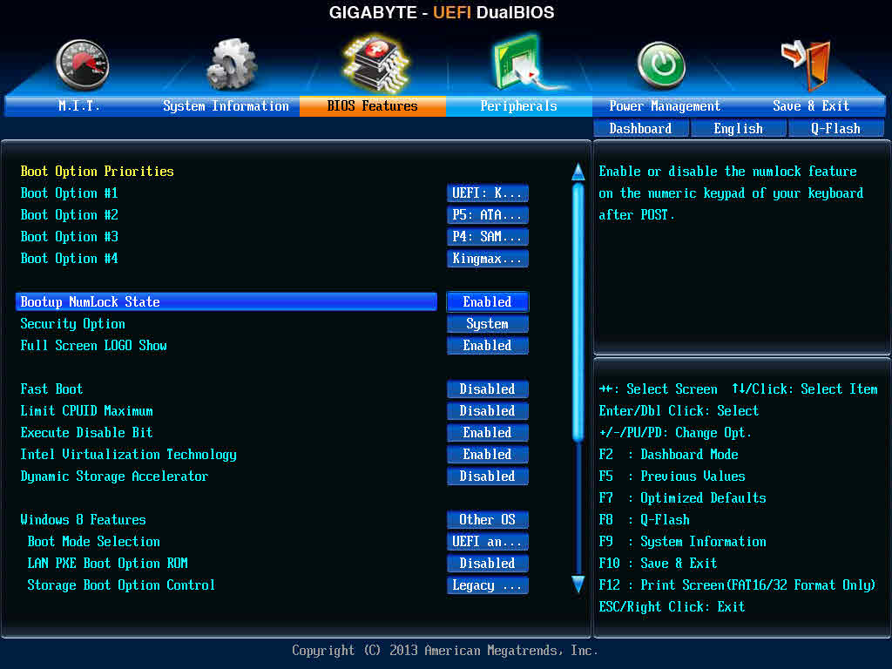Open Storage Boot Option Control dropdown

[x=488, y=585]
